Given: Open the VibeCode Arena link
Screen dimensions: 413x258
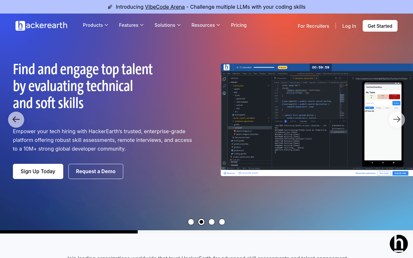Looking at the screenshot, I should (x=165, y=7).
